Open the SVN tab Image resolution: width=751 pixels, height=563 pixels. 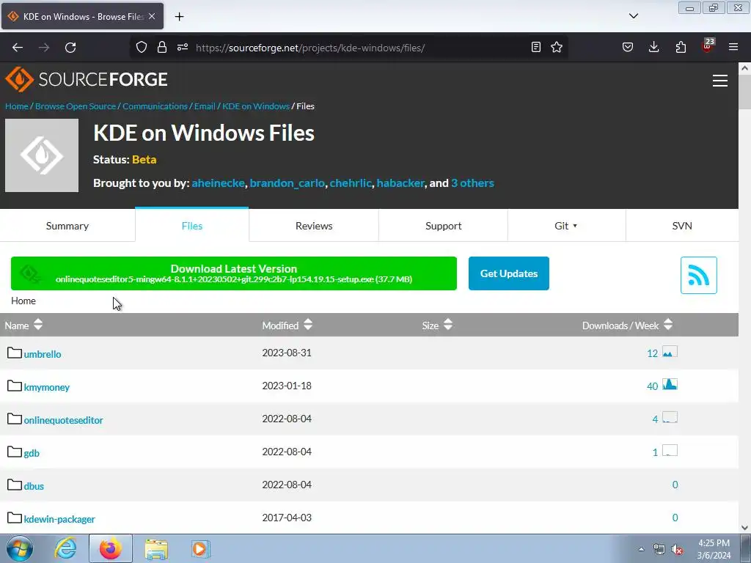682,226
